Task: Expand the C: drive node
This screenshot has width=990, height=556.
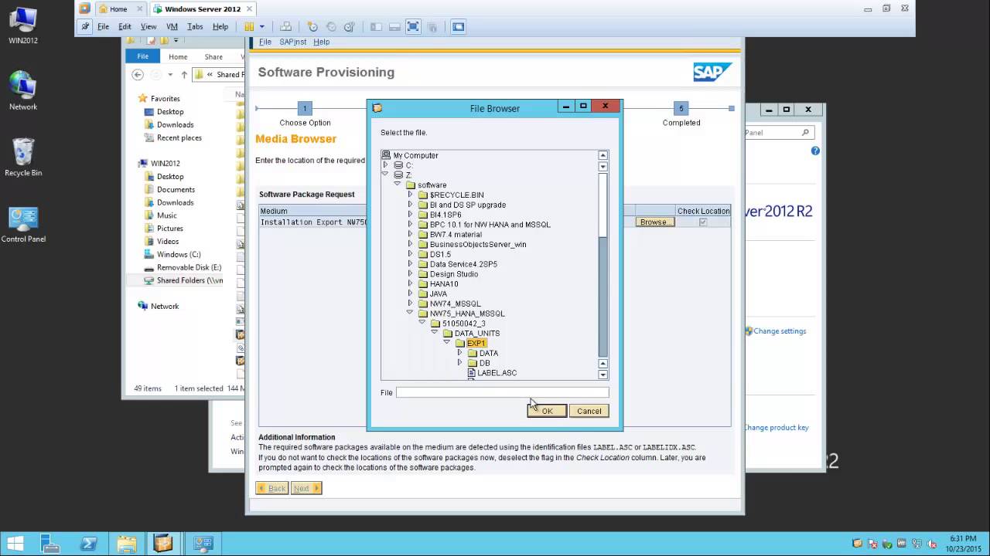Action: pos(385,165)
